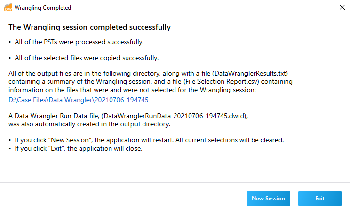Click "was also automatically created" sentence
350x214 pixels.
coord(89,124)
